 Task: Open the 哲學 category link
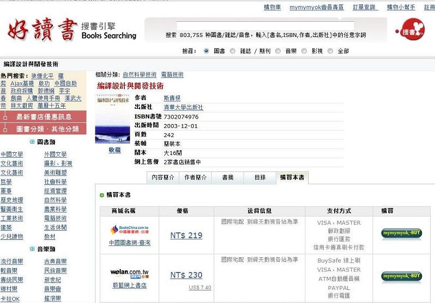6,182
